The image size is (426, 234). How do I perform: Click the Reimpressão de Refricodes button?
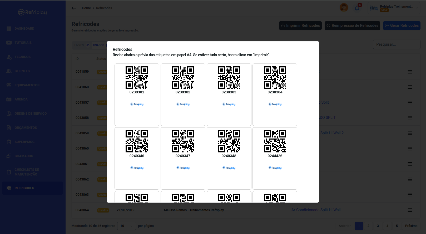pyautogui.click(x=352, y=25)
